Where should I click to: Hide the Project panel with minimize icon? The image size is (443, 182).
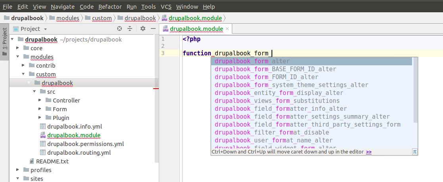click(x=153, y=29)
